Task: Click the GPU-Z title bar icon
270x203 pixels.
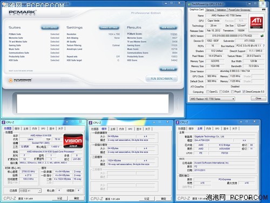Action: coord(190,4)
